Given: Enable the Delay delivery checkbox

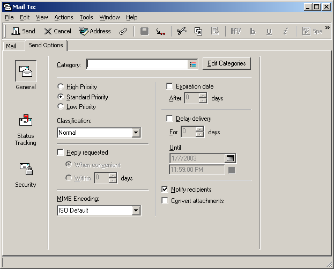Looking at the screenshot, I should tap(169, 119).
